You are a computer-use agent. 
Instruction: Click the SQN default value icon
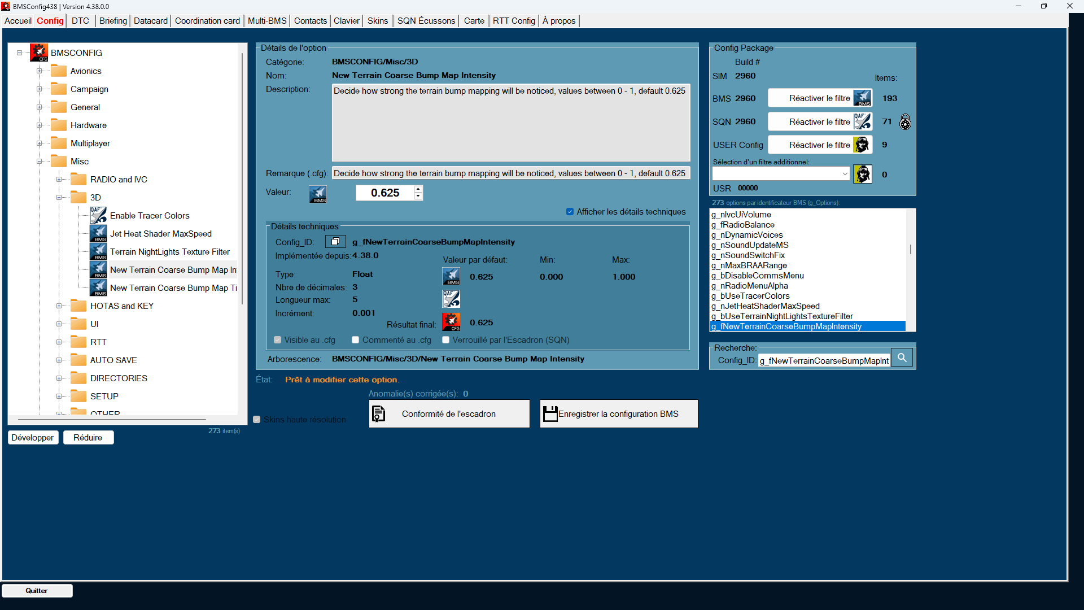(x=451, y=299)
